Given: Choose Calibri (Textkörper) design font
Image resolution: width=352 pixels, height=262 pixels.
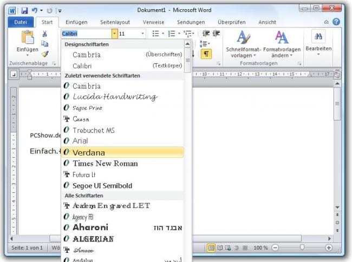Looking at the screenshot, I should coord(123,66).
